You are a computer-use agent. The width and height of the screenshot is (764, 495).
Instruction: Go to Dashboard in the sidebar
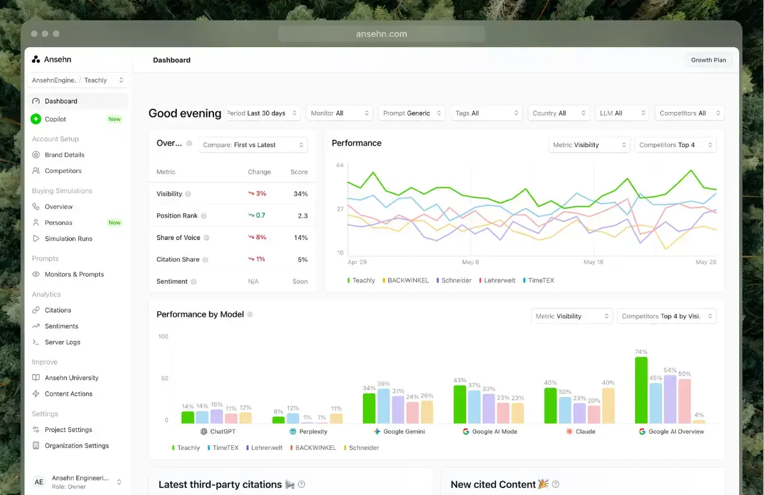[78, 101]
